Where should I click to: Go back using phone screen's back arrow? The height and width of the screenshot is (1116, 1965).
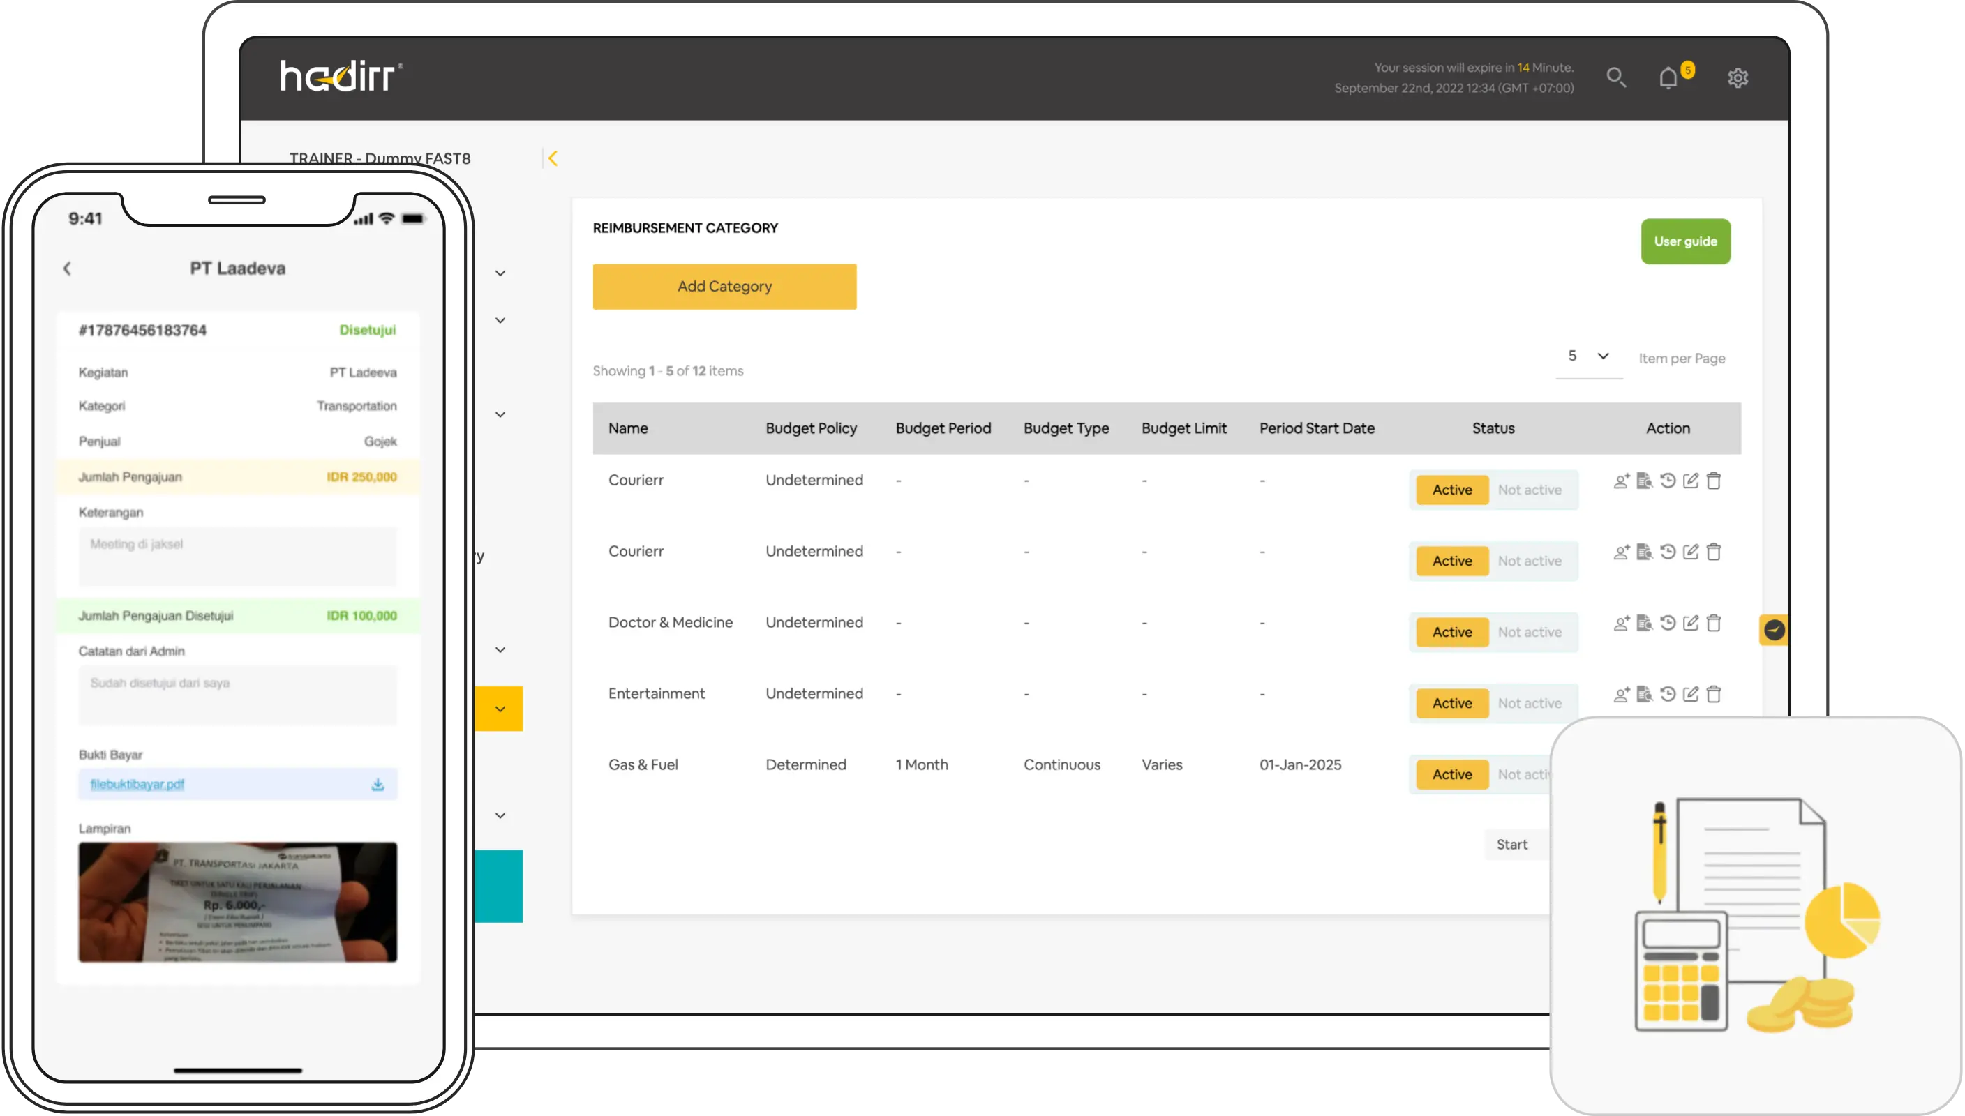pyautogui.click(x=68, y=269)
